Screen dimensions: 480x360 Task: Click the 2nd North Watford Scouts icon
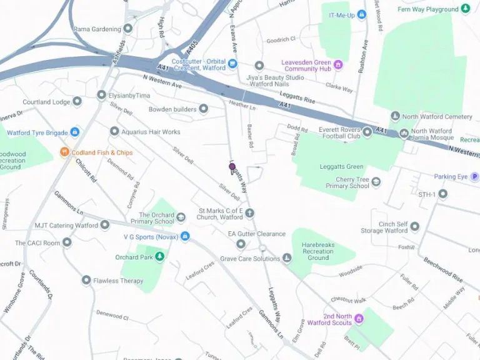(x=359, y=319)
